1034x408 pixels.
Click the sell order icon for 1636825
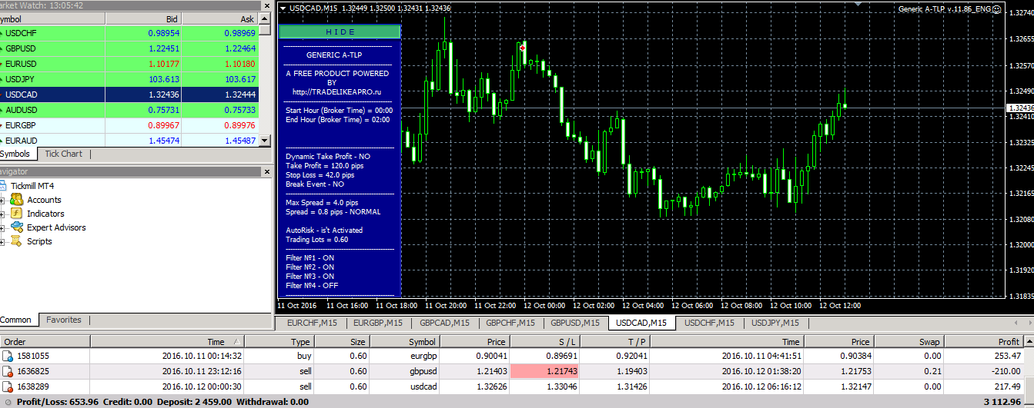pos(8,371)
